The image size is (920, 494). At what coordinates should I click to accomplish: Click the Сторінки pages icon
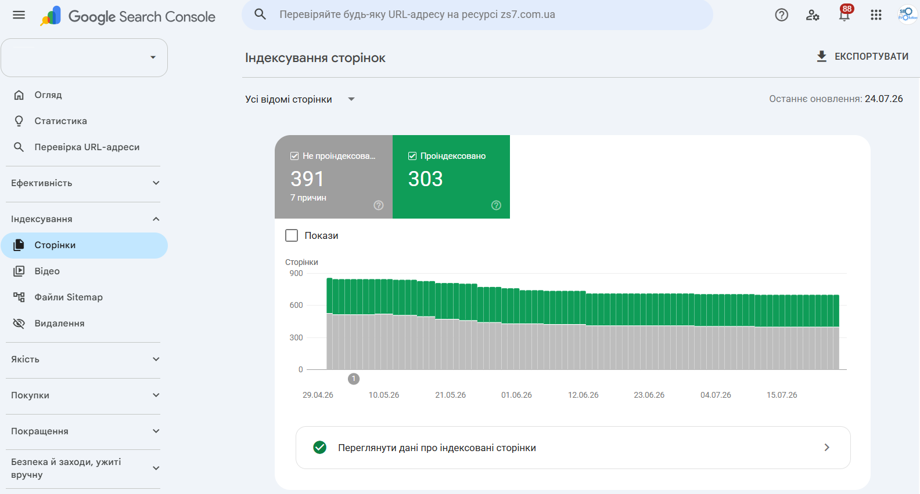click(19, 245)
